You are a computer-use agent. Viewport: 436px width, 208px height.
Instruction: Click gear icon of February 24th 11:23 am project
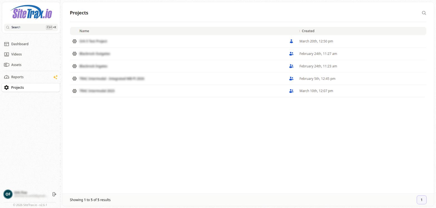coord(75,66)
